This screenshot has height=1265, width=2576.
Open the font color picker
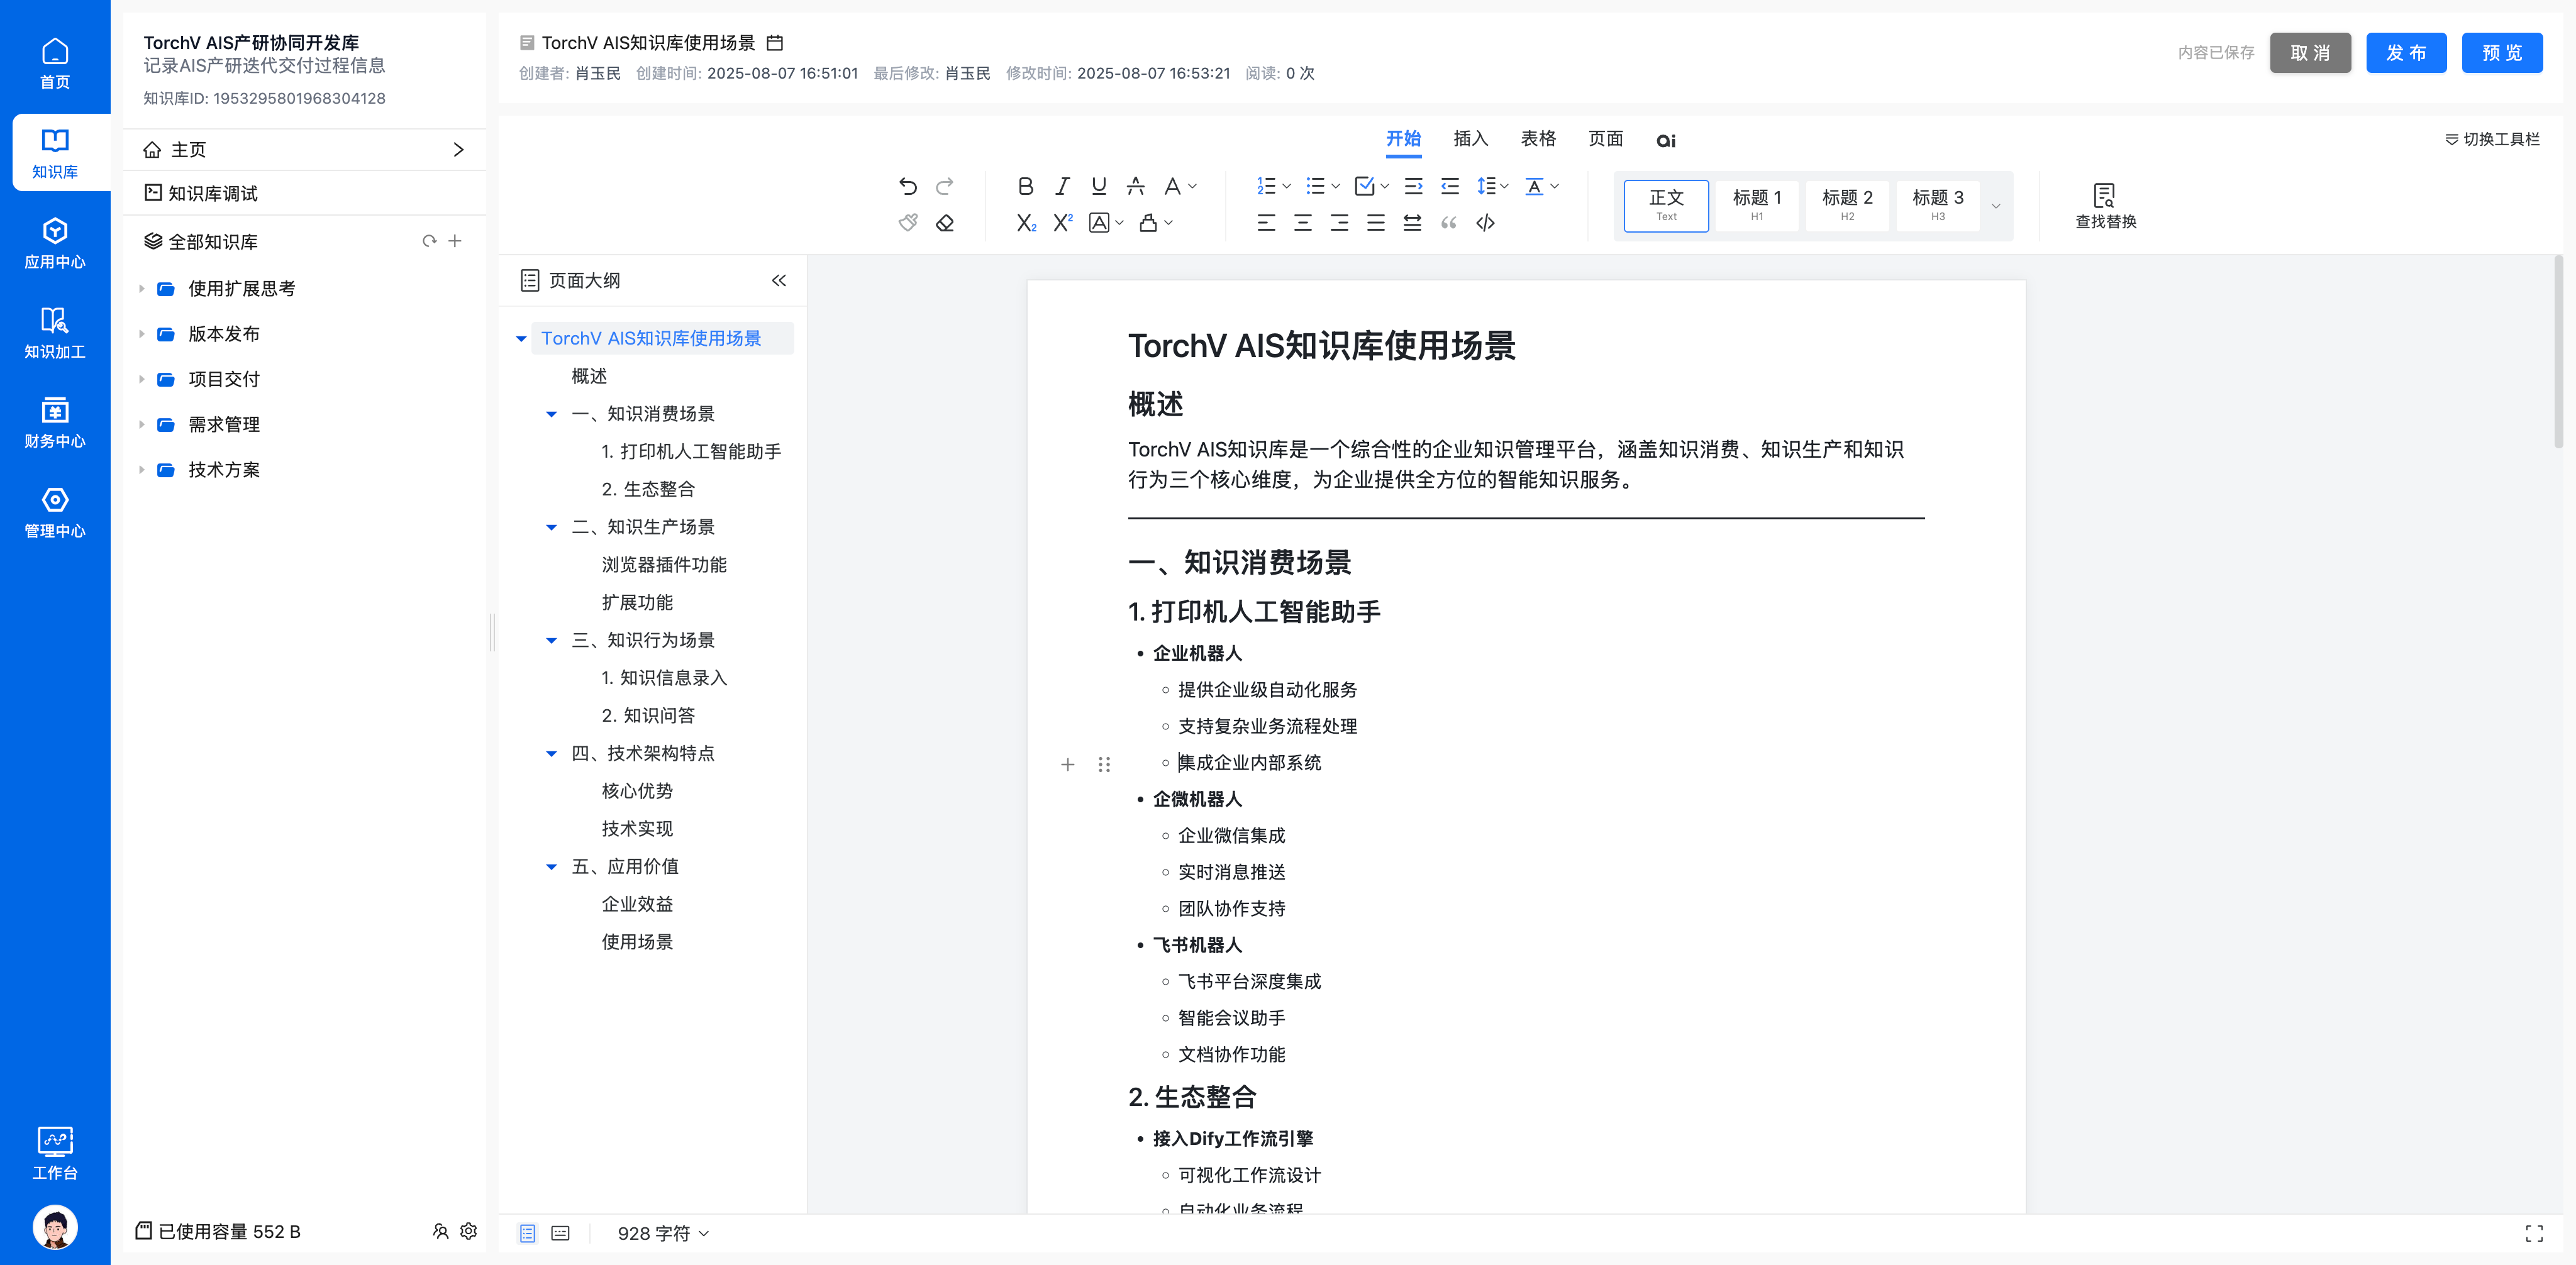pos(1180,186)
